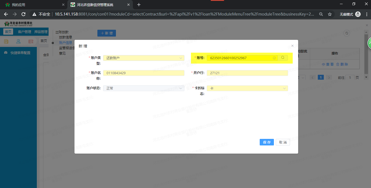Open the 账户类型 dropdown
371x188 pixels.
[x=143, y=58]
